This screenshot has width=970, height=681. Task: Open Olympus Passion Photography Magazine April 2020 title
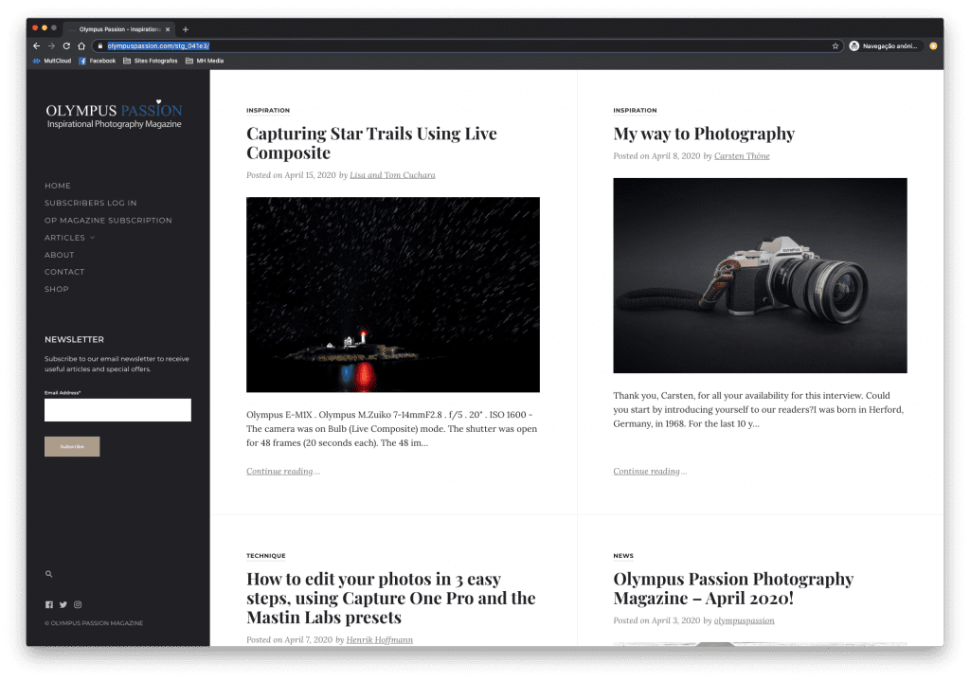tap(733, 588)
